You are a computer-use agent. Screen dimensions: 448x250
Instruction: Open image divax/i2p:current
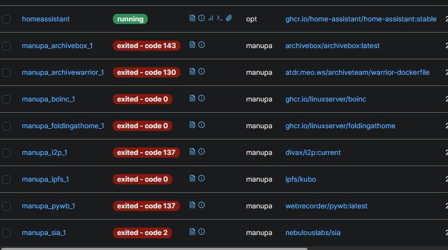(x=313, y=153)
